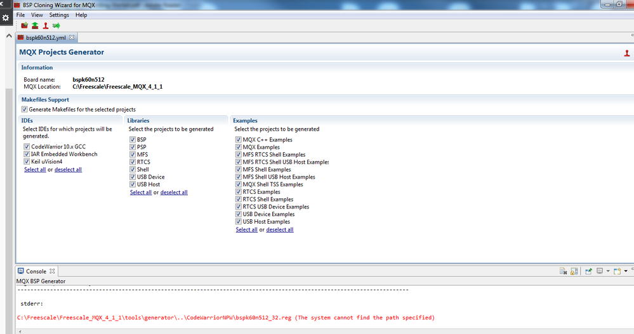Click the green arrow toolbar icon

[56, 25]
